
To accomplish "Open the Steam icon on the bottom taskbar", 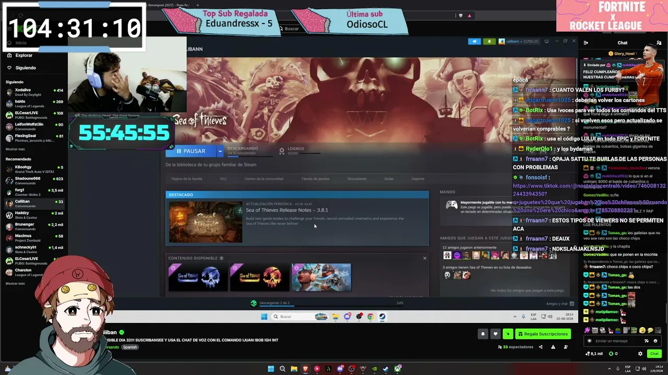I will (386, 369).
